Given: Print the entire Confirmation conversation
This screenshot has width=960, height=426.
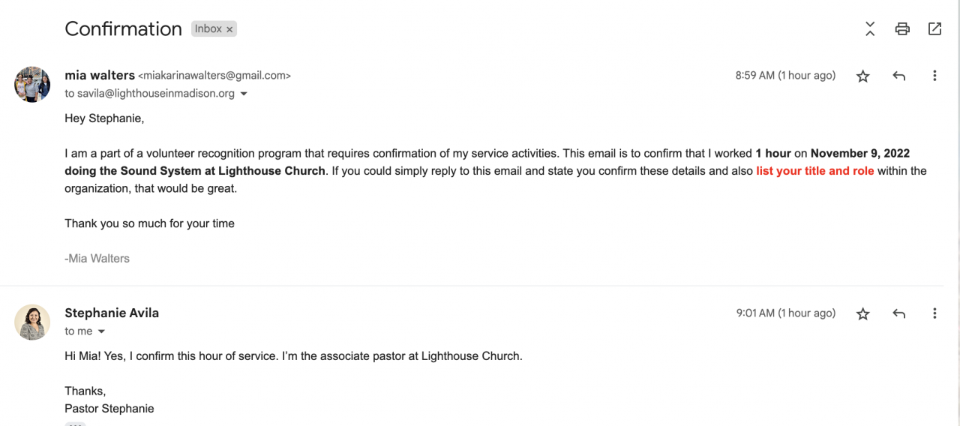Looking at the screenshot, I should [x=902, y=29].
